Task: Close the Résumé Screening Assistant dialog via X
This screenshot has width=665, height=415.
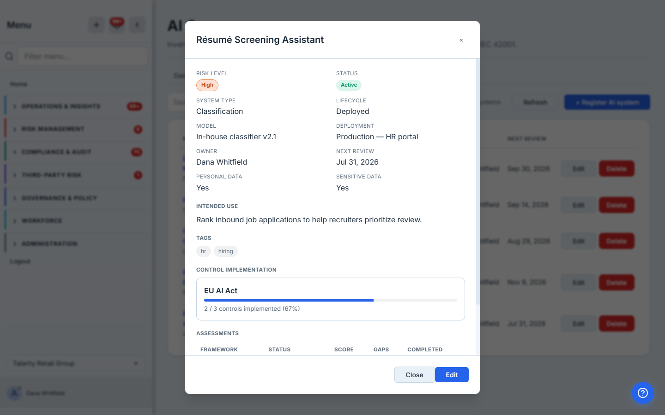Action: pos(461,40)
